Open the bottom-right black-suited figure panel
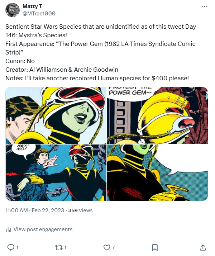215x256 pixels. [158, 172]
